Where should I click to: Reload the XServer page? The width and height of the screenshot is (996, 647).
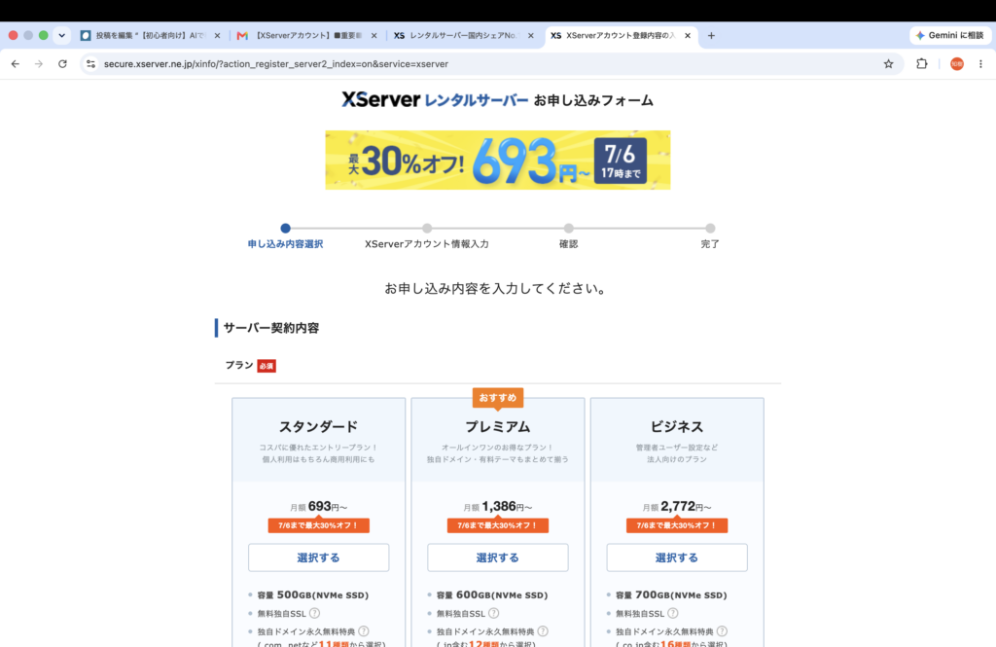coord(62,64)
